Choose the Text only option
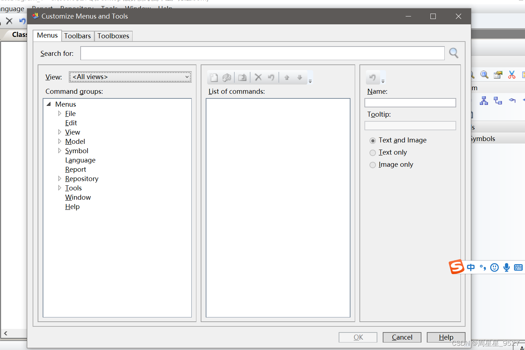525x350 pixels. click(x=373, y=152)
